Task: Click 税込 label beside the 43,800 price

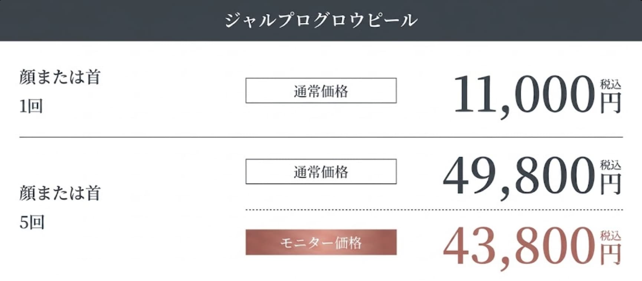Action: (610, 235)
